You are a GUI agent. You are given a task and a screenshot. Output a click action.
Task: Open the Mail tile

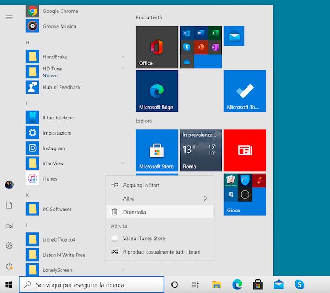tap(234, 36)
